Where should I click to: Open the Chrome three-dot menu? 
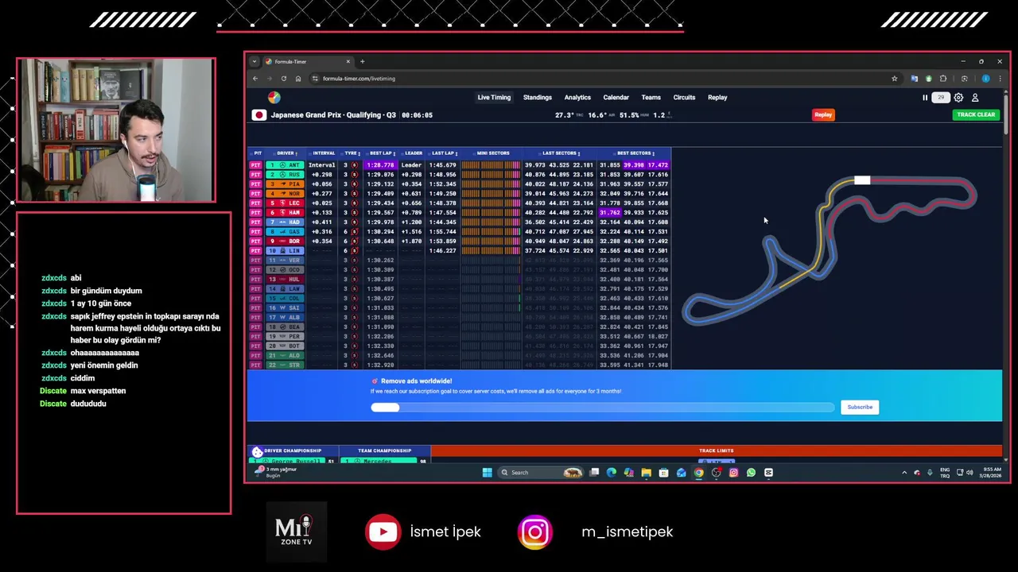tap(999, 79)
